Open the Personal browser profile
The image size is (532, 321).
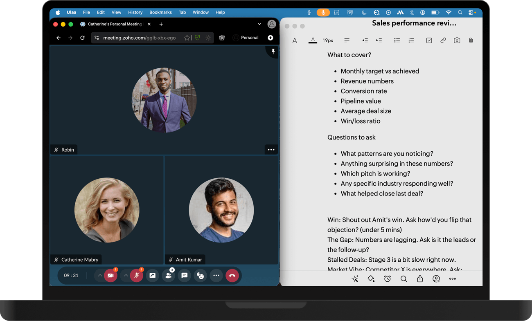point(246,38)
